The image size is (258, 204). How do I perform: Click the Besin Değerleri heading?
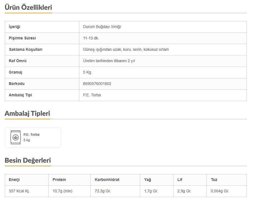point(28,160)
